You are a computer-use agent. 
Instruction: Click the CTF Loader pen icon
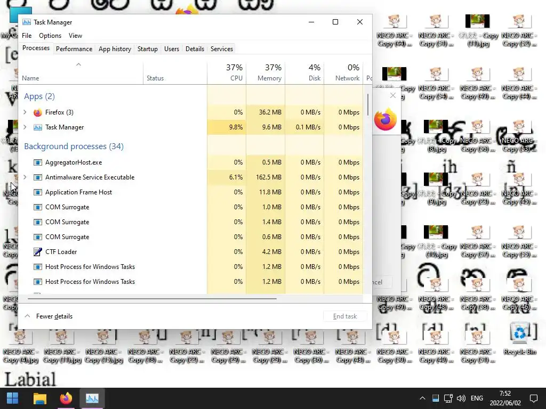click(x=38, y=252)
